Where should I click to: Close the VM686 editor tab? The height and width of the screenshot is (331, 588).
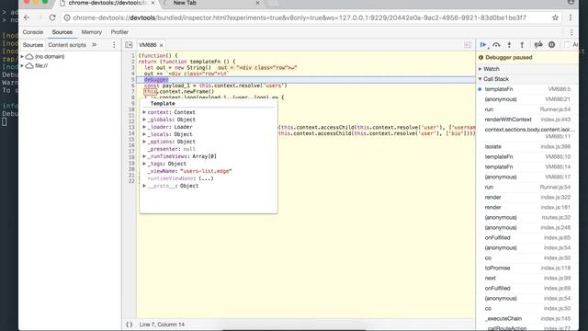pos(162,45)
